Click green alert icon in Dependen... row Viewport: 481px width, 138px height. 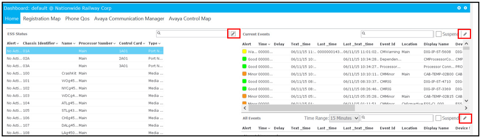(x=244, y=59)
